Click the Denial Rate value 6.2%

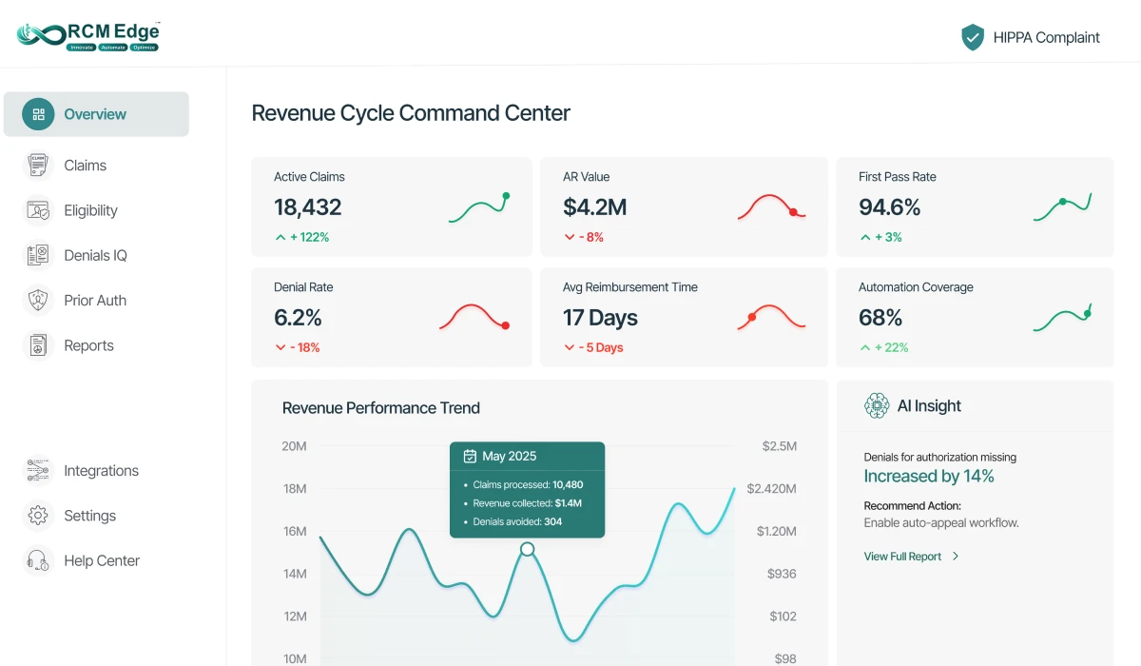(x=298, y=317)
